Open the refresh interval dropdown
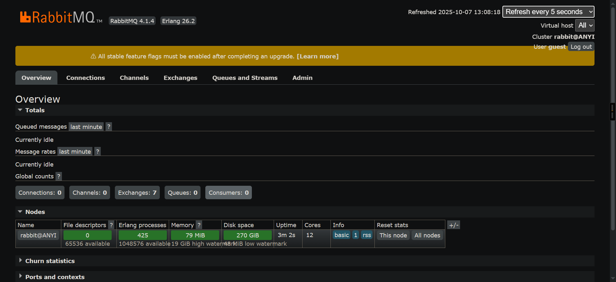This screenshot has height=282, width=616. [548, 12]
